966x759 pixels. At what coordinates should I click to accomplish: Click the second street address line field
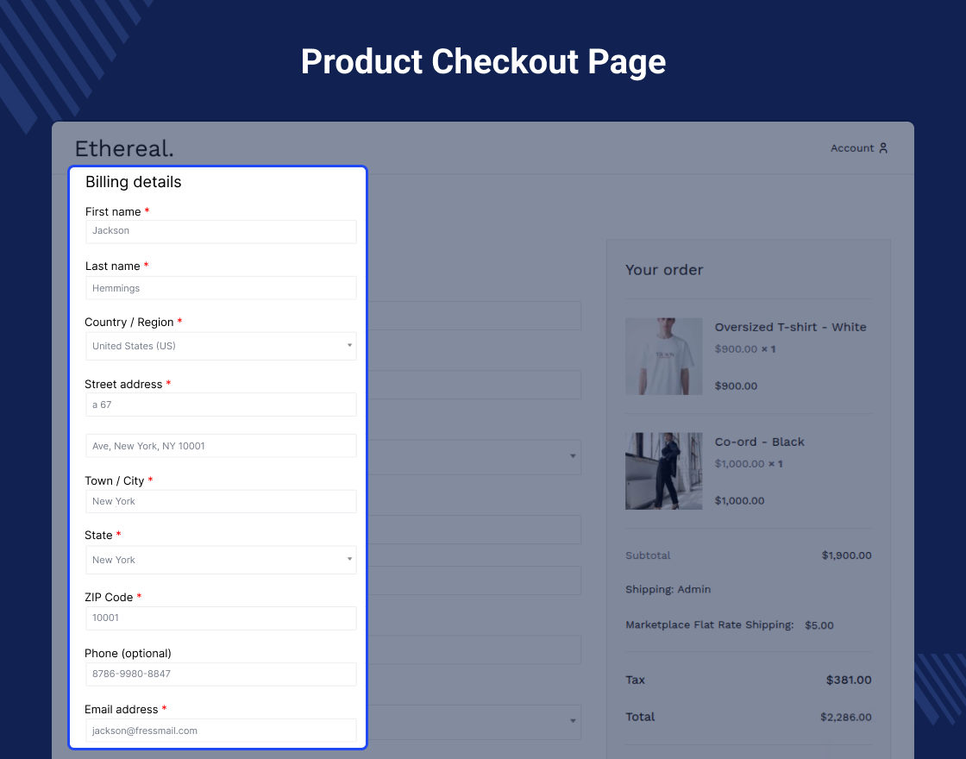(x=221, y=446)
